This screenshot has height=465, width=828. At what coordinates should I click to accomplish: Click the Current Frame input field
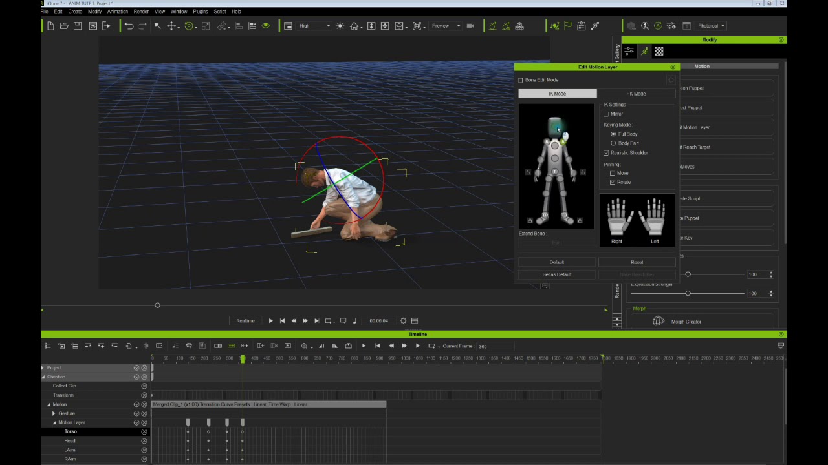pos(495,346)
